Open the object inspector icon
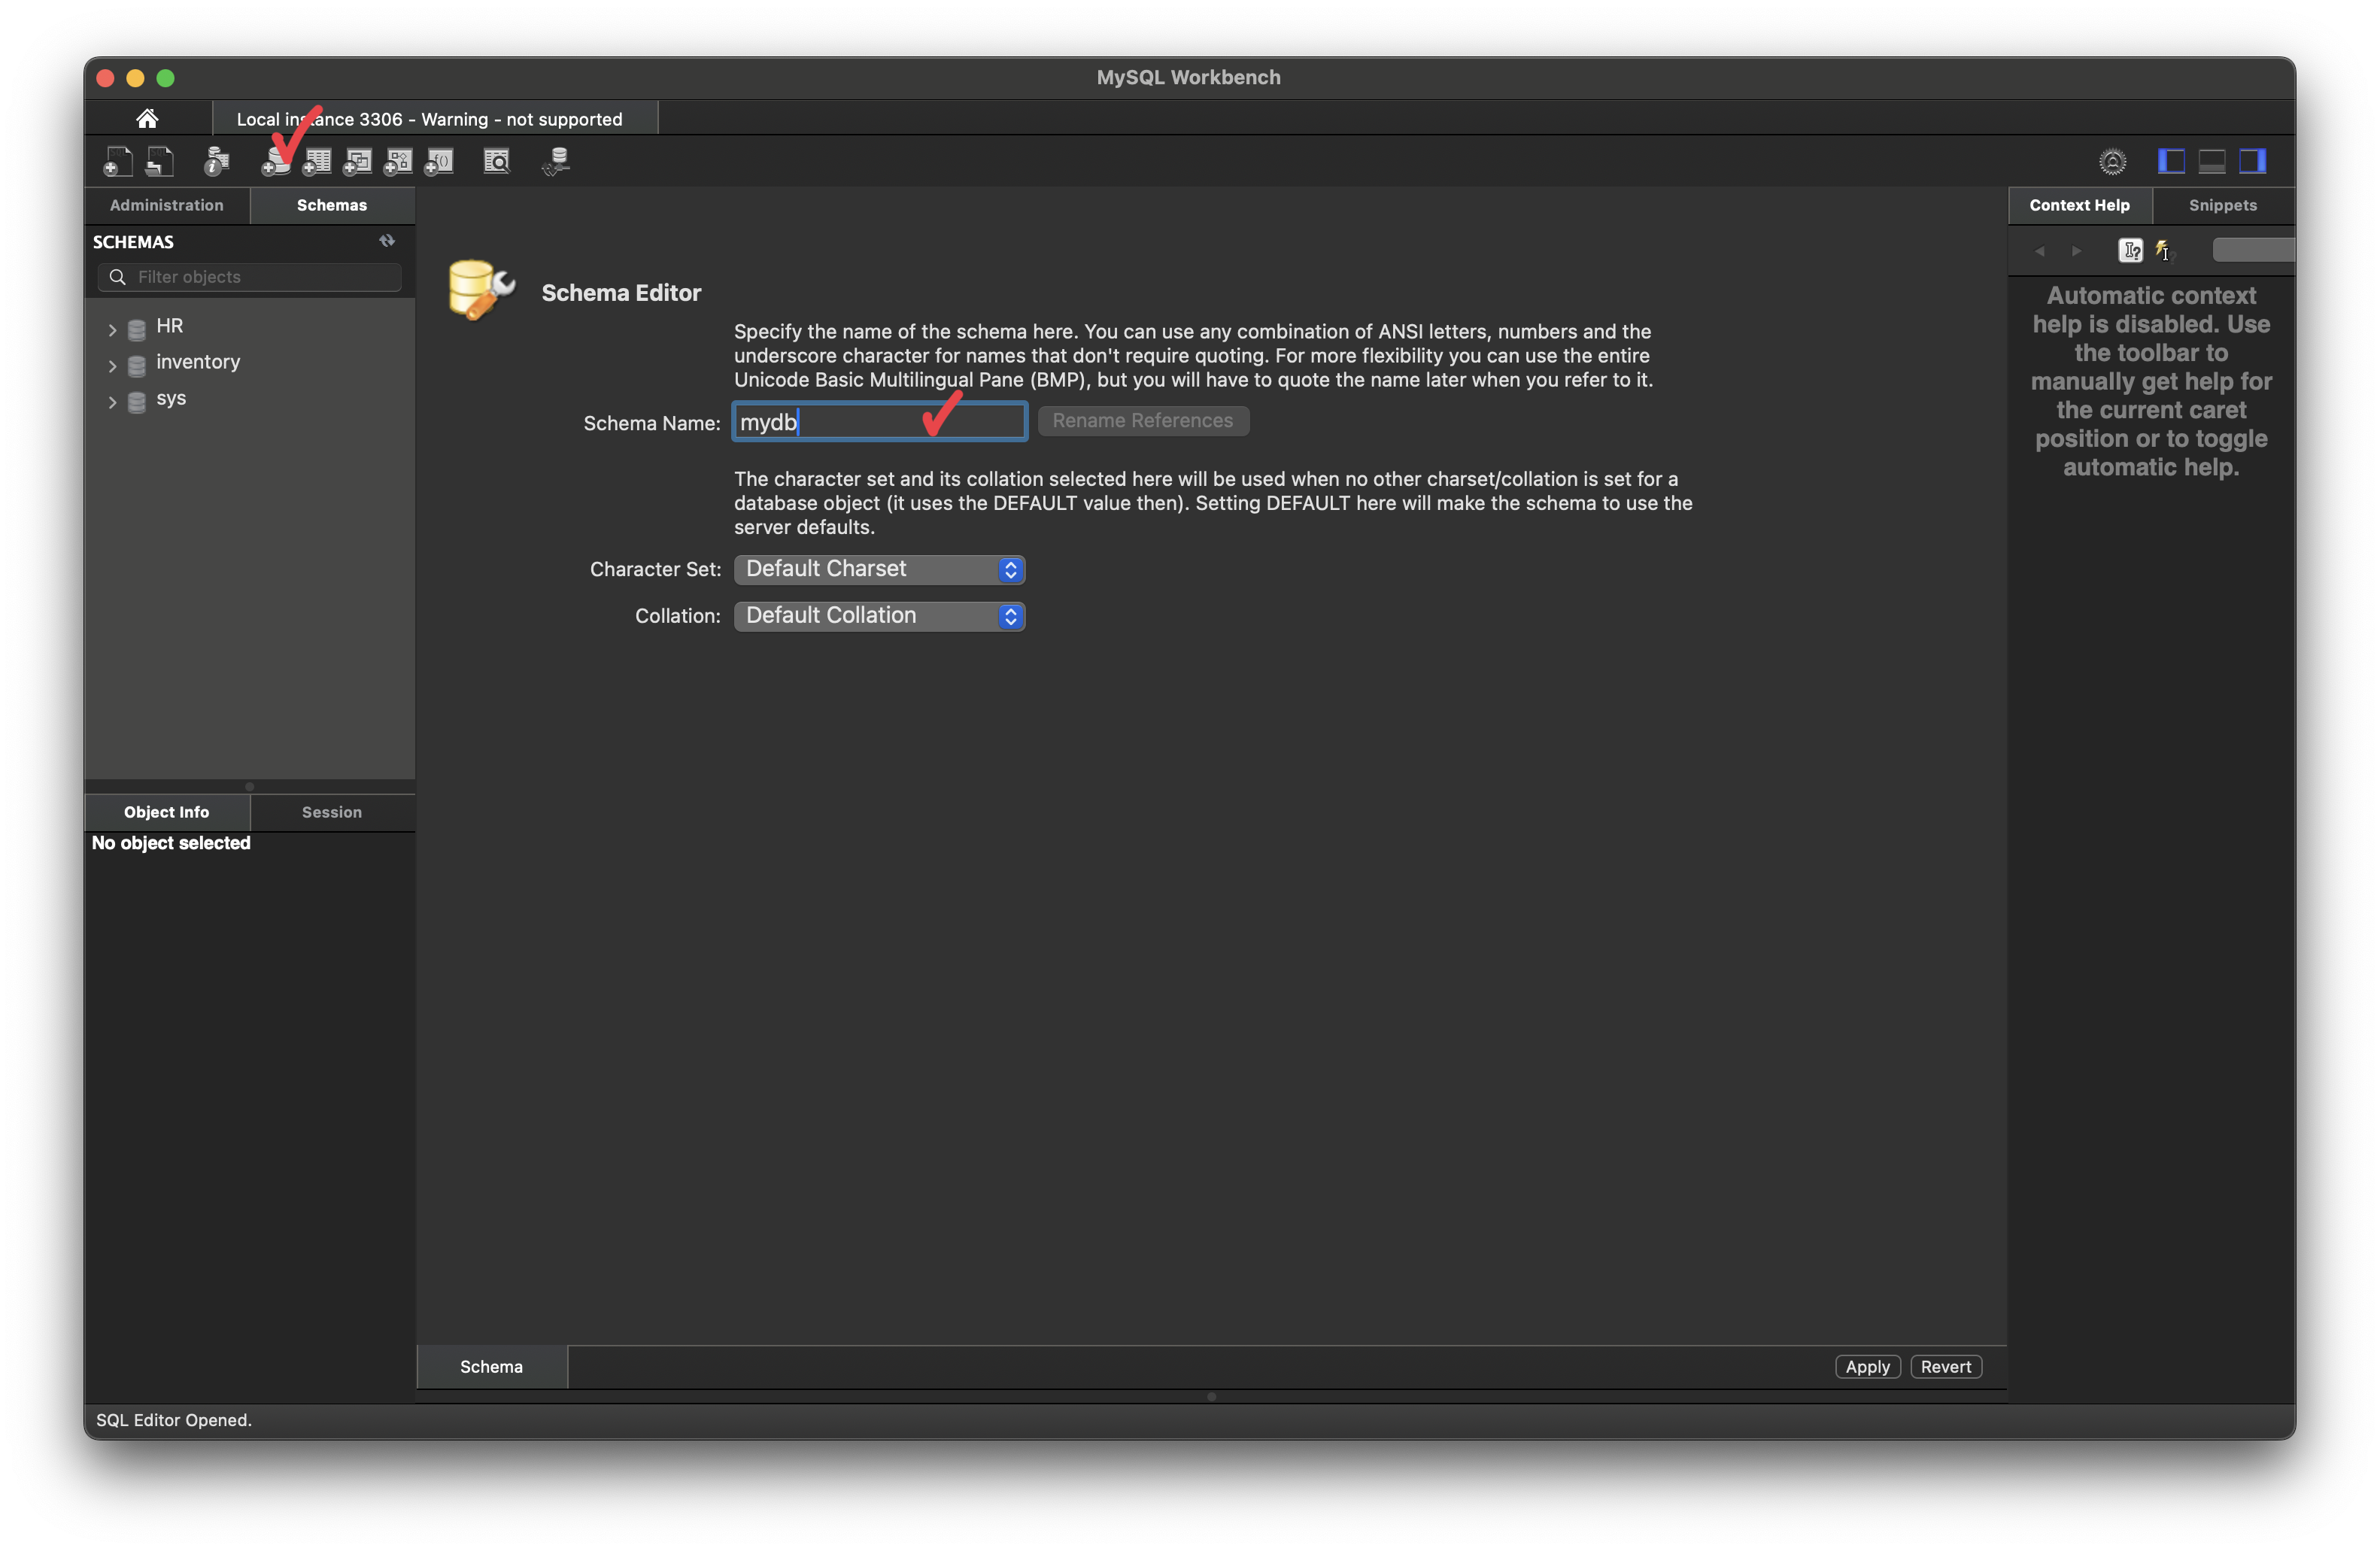2380x1551 pixels. pos(216,161)
